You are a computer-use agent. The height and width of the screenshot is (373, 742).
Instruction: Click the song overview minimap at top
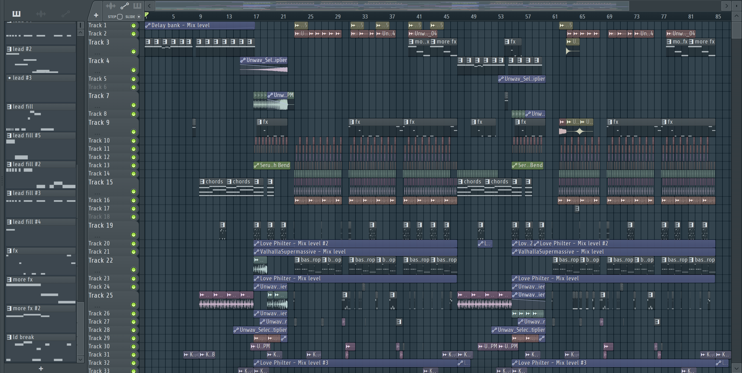click(392, 5)
